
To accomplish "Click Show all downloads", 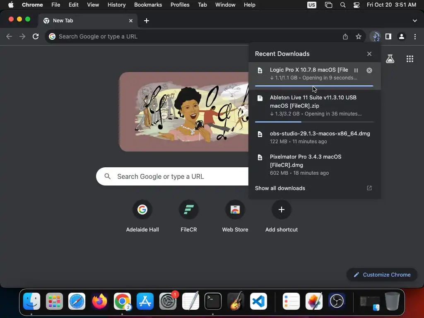I will tap(280, 188).
